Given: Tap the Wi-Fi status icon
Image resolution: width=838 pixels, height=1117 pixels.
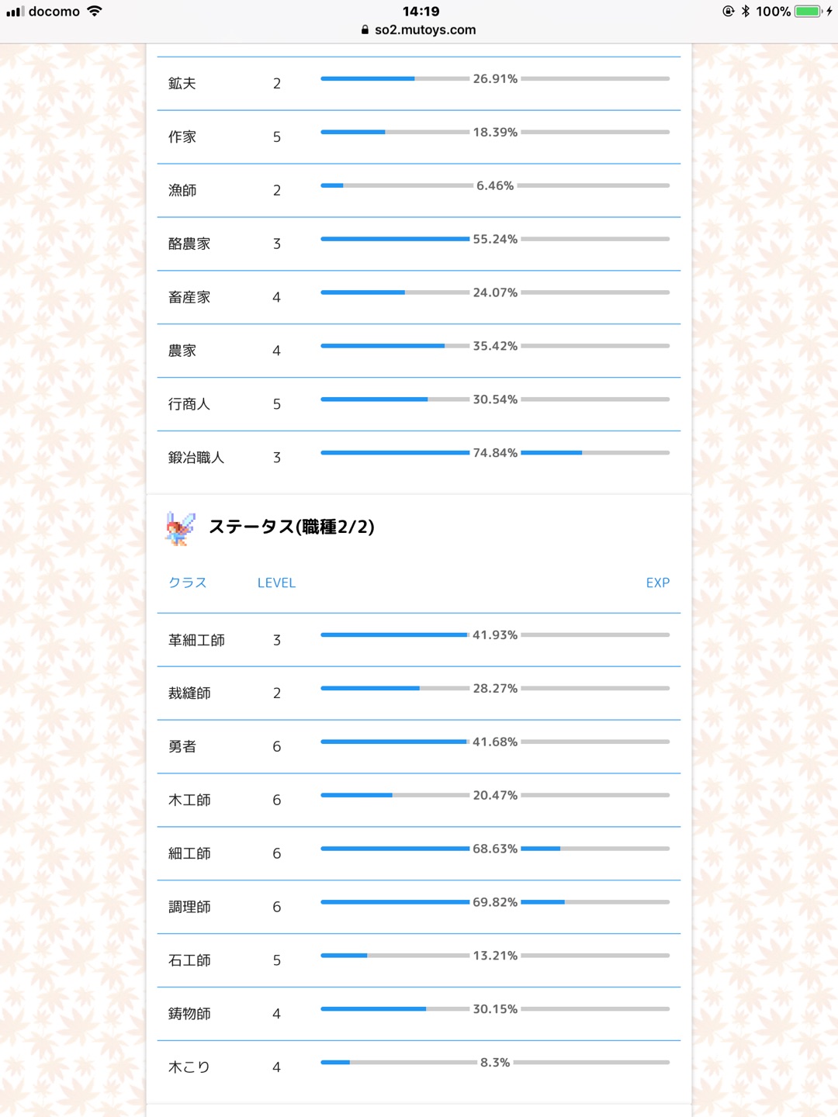Looking at the screenshot, I should pos(95,11).
